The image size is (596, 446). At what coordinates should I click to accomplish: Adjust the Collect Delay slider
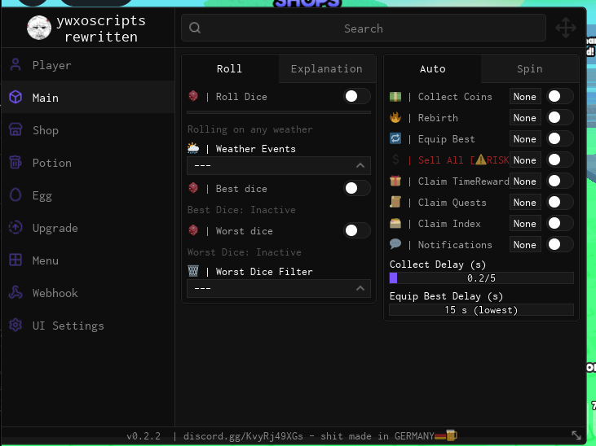pyautogui.click(x=481, y=278)
